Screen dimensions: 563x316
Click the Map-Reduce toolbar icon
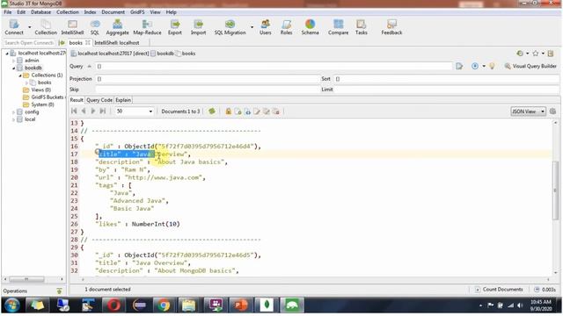(147, 27)
